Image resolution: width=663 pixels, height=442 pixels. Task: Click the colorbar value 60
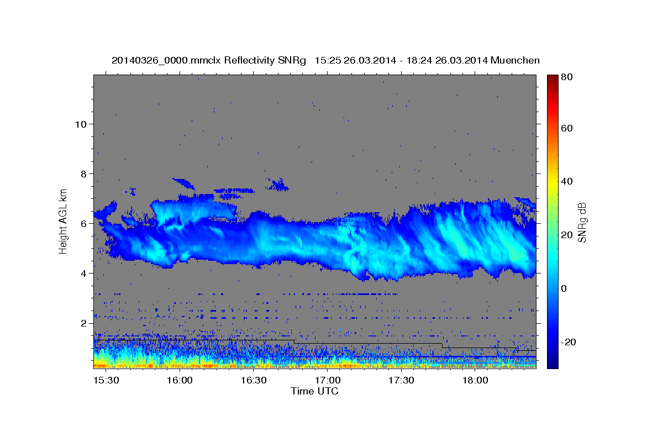click(567, 128)
